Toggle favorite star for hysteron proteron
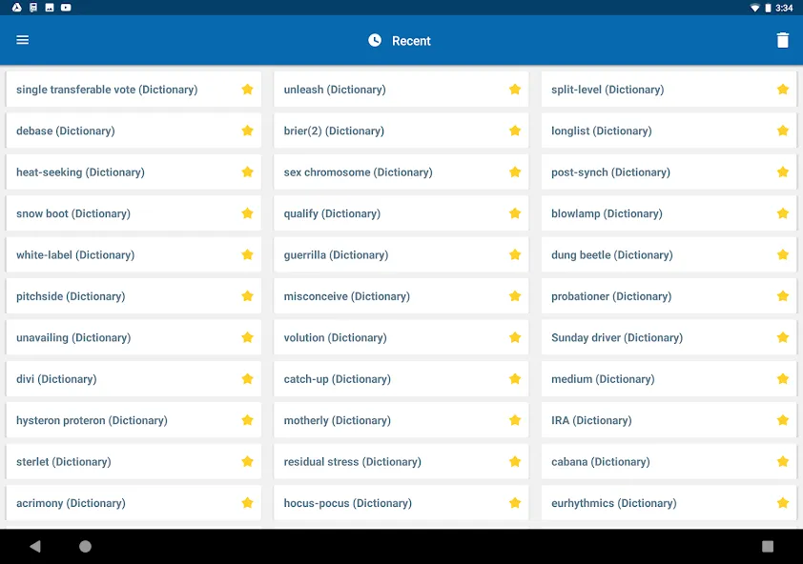803x564 pixels. (x=247, y=420)
